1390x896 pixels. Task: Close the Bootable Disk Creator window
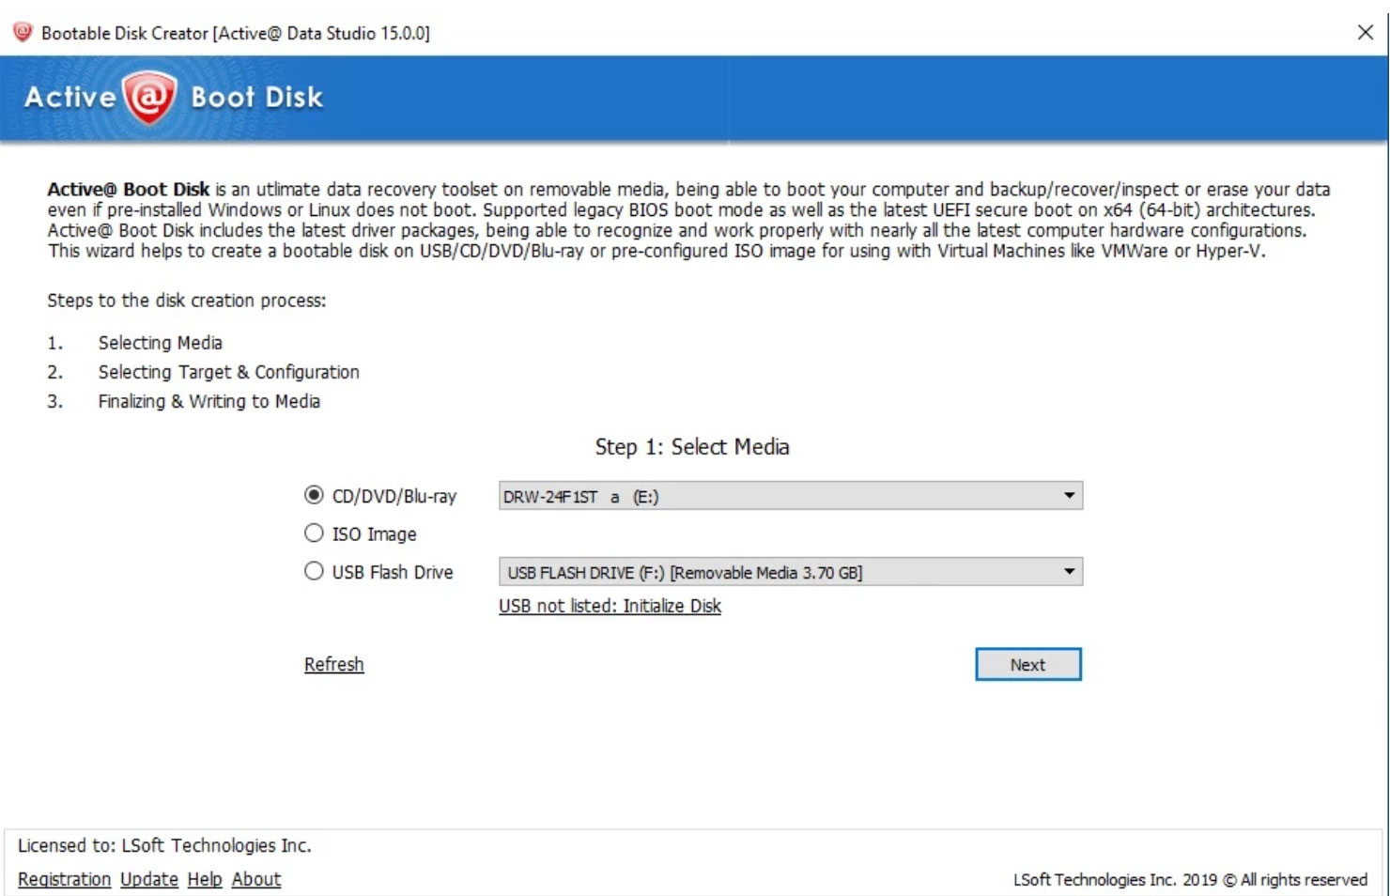coord(1366,32)
